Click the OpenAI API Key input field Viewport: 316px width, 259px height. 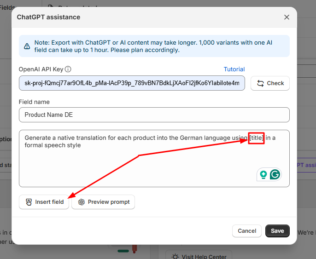point(132,83)
